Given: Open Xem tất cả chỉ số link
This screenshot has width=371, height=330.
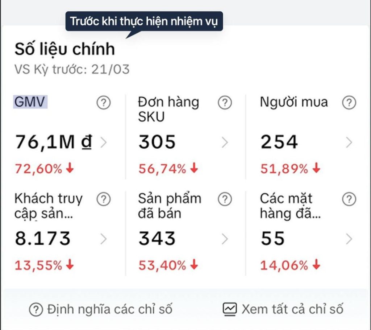Looking at the screenshot, I should pyautogui.click(x=292, y=309).
